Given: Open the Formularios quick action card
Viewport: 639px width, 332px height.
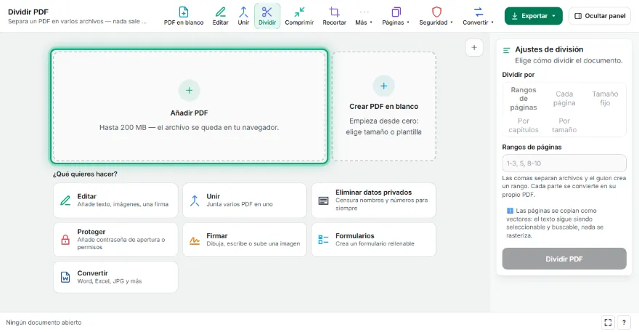Looking at the screenshot, I should [374, 240].
